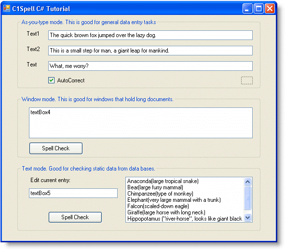Choose the Elephant entry in the list
Viewport: 285px width, 250px height.
tap(174, 200)
